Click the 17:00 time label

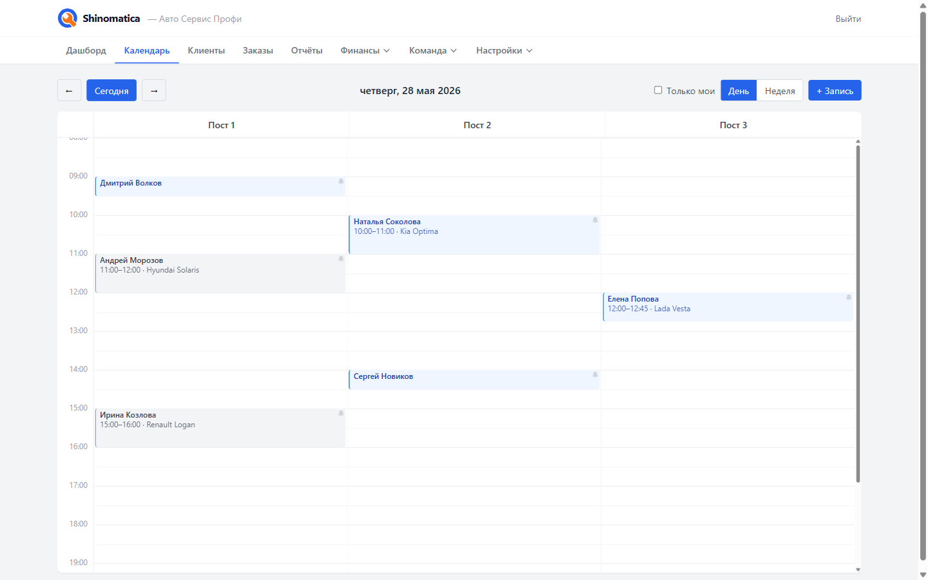78,485
